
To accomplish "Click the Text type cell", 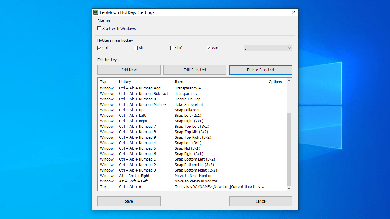I will (104, 187).
